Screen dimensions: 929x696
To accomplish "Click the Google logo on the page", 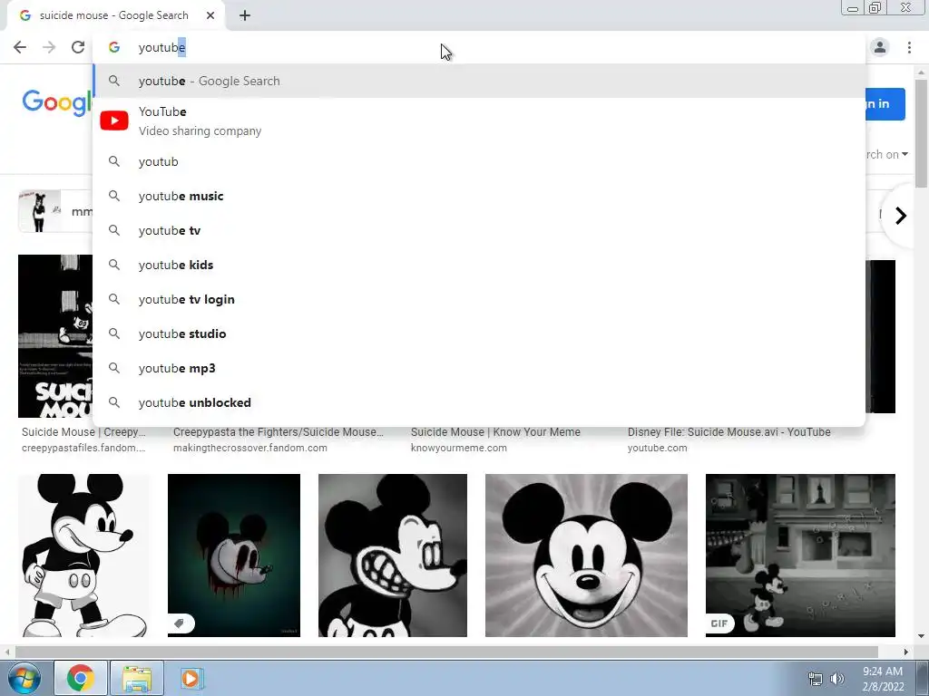I will (57, 103).
